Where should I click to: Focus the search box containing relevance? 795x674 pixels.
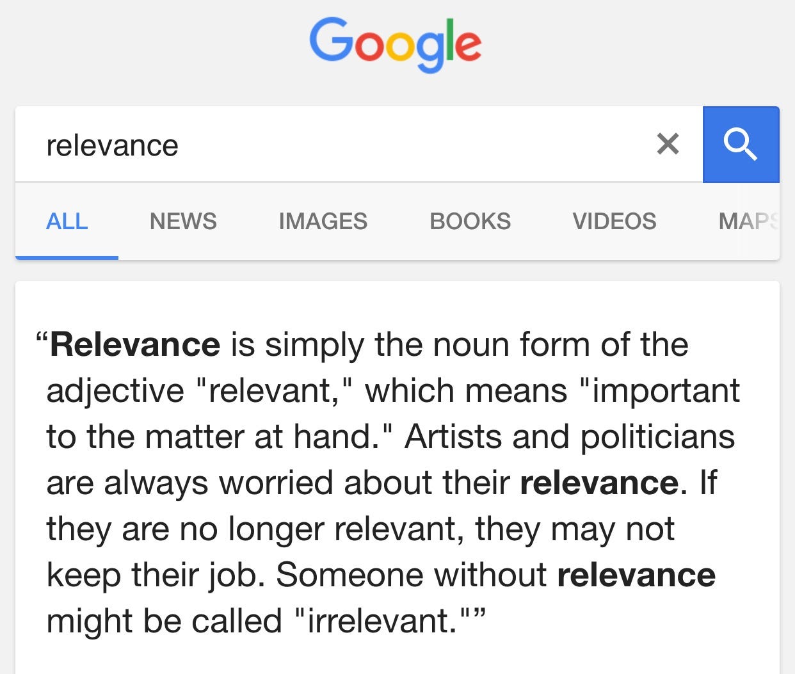click(x=358, y=145)
